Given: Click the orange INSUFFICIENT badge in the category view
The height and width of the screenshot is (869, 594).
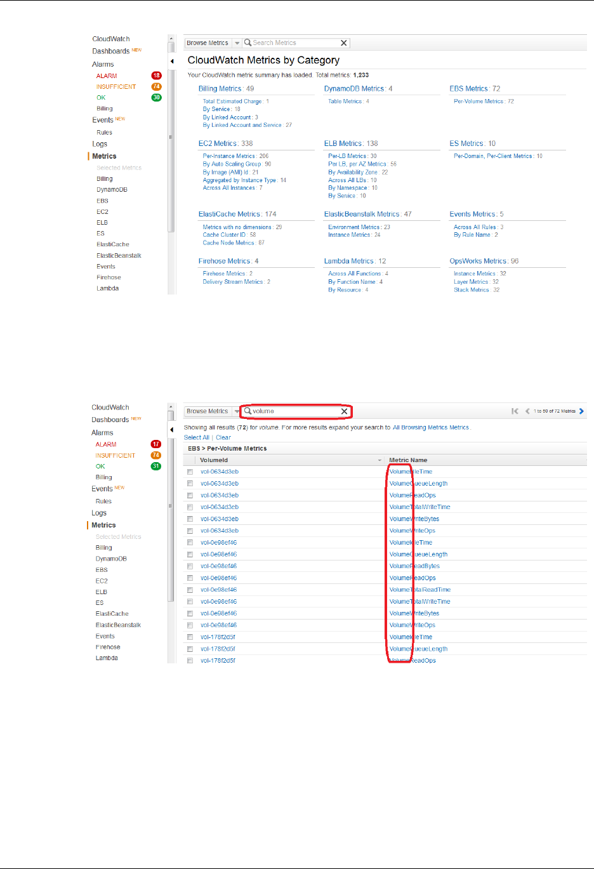Looking at the screenshot, I should (156, 86).
